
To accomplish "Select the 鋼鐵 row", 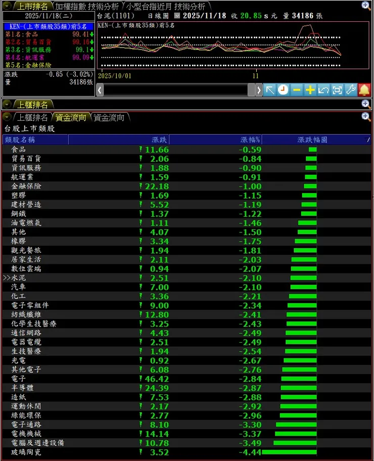I will tap(186, 214).
